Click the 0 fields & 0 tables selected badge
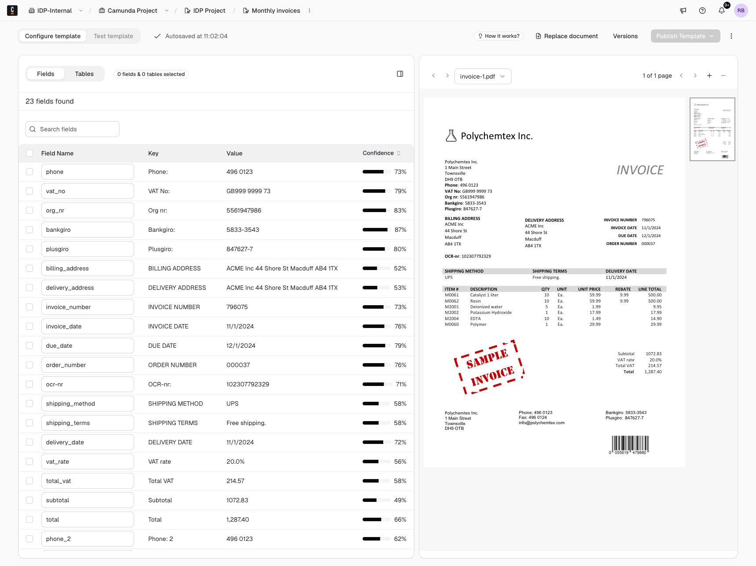 [151, 74]
